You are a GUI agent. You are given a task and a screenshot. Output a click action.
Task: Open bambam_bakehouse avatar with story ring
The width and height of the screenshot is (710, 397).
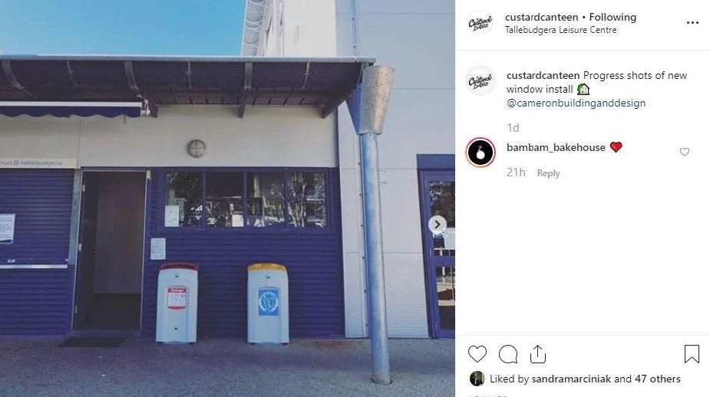coord(480,153)
